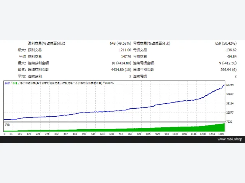Click the 余额 legend text in chart
This screenshot has width=245, height=183.
tap(7, 83)
